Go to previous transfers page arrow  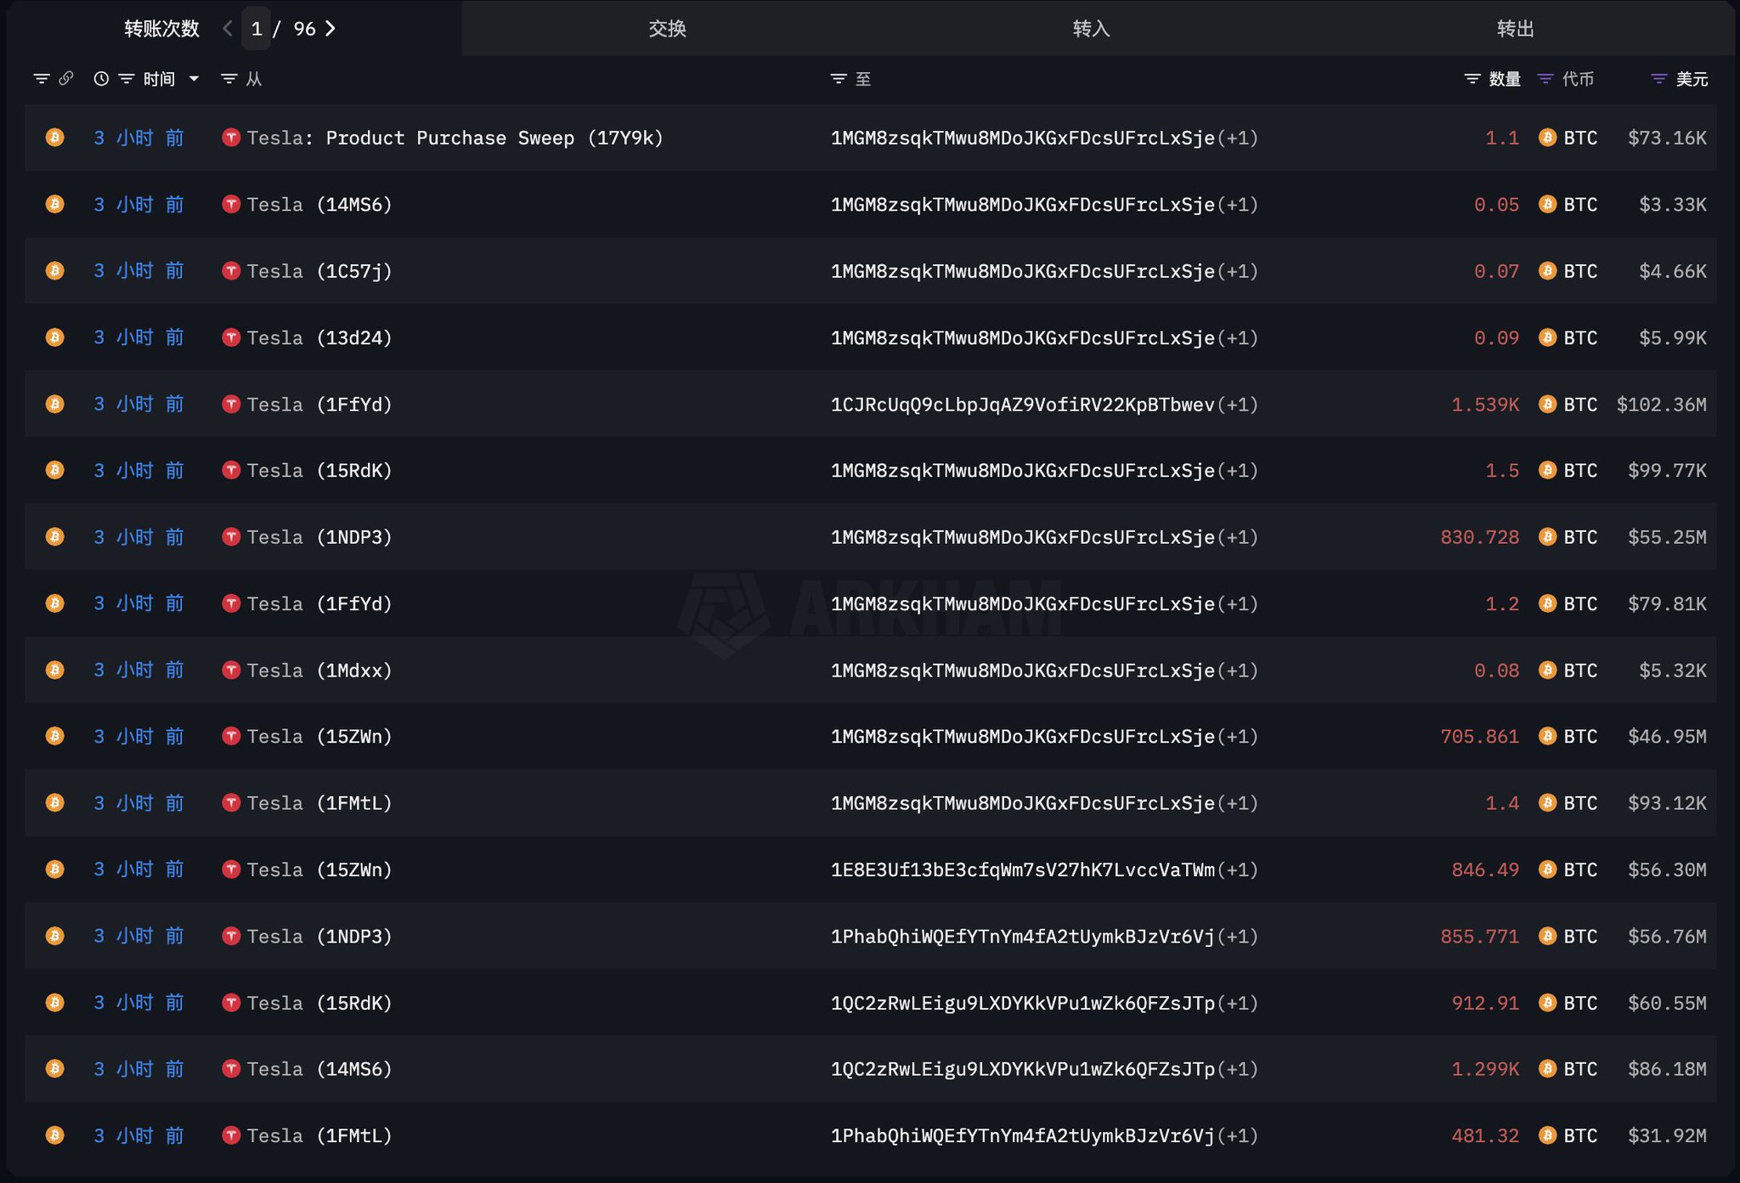click(228, 29)
